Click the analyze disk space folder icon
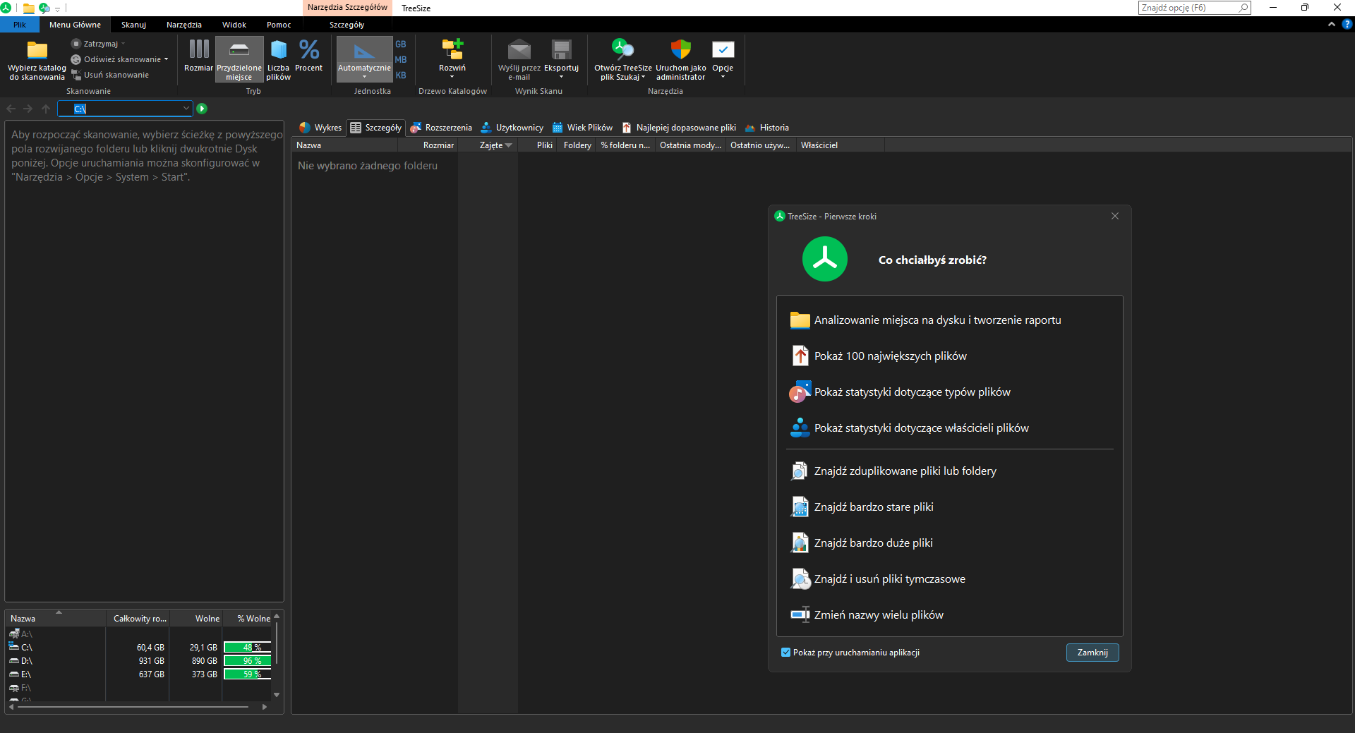1355x733 pixels. tap(800, 320)
